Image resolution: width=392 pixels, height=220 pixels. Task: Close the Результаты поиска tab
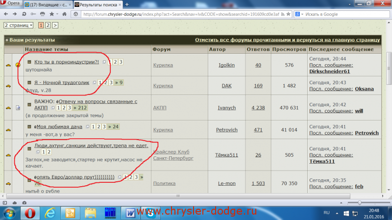tap(120, 5)
